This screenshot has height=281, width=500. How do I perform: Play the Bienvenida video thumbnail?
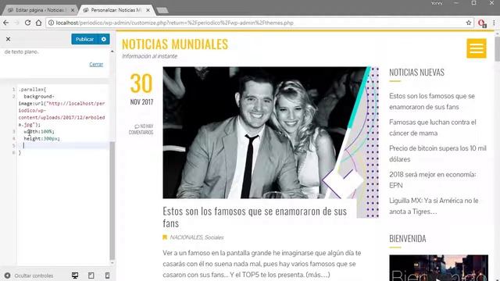coord(438,268)
